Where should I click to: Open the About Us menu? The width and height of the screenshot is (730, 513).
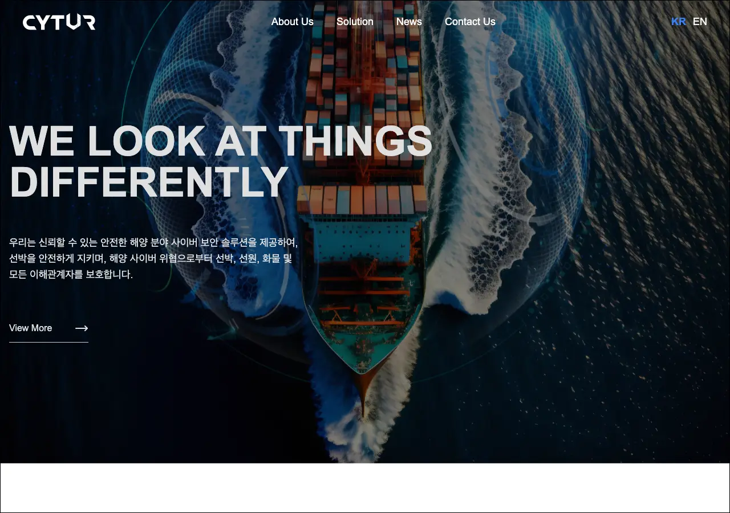point(292,22)
